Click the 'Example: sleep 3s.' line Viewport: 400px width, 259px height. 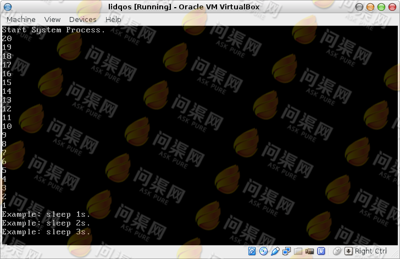46,232
